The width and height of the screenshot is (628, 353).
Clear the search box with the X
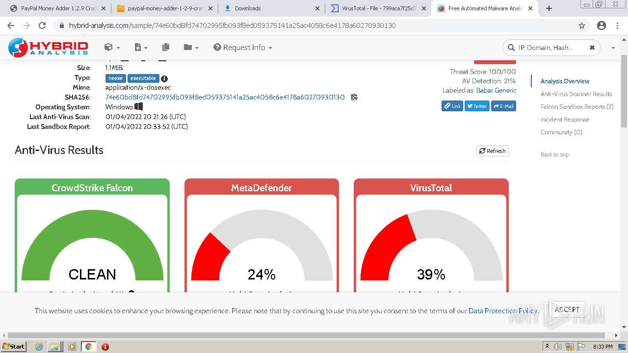(x=592, y=48)
